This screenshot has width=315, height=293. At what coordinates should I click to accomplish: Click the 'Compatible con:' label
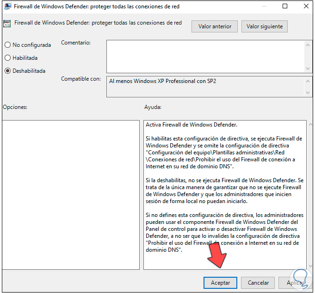point(81,79)
